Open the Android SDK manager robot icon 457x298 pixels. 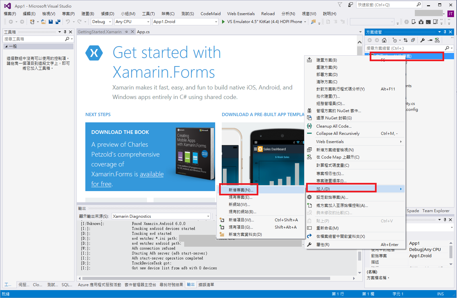click(421, 22)
